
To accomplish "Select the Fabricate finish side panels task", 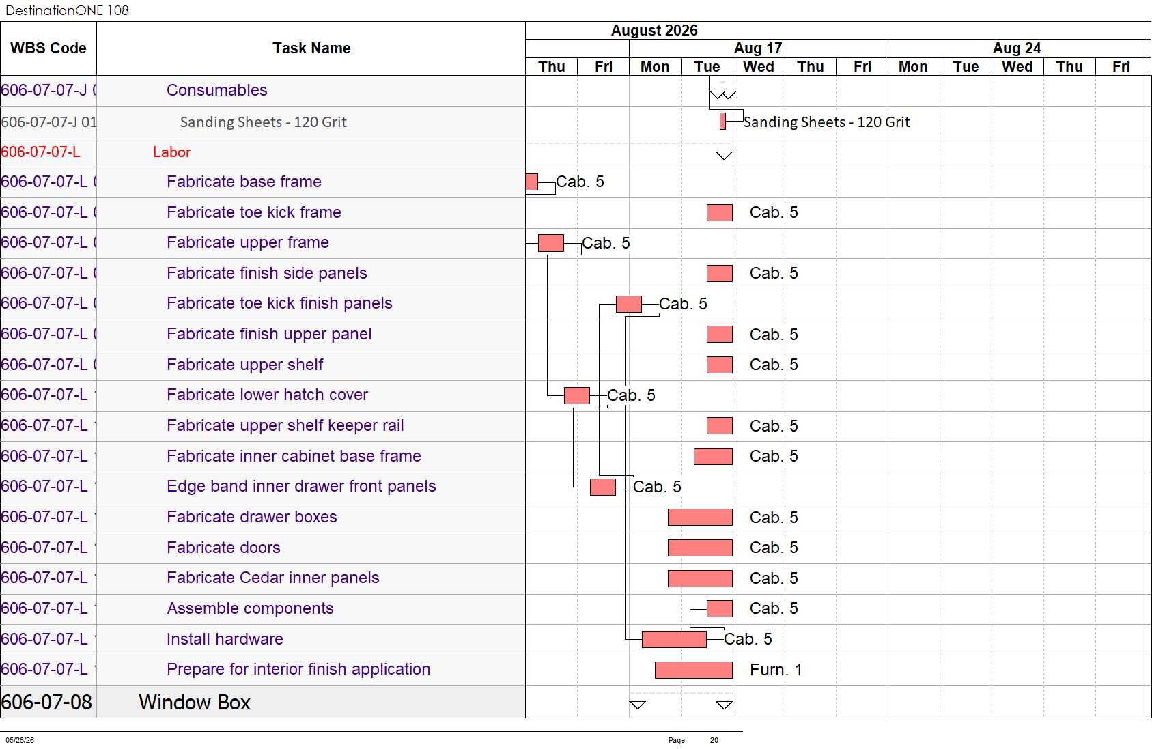I will point(267,273).
